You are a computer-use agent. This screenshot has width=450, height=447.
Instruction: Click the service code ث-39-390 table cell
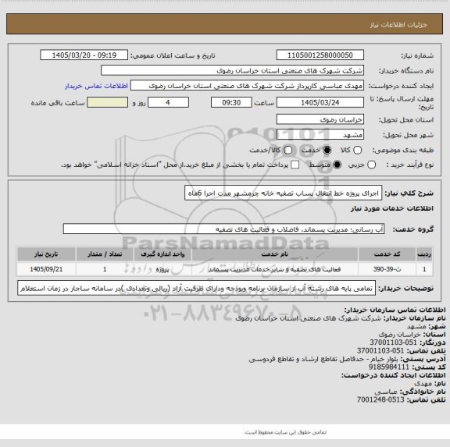click(387, 269)
